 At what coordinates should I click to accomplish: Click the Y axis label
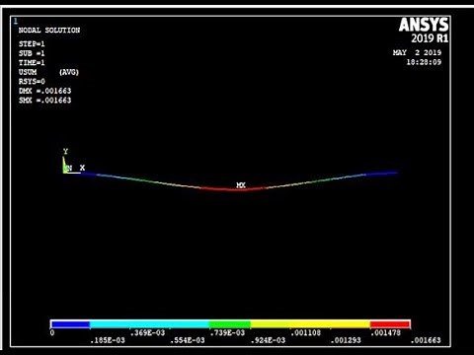65,152
